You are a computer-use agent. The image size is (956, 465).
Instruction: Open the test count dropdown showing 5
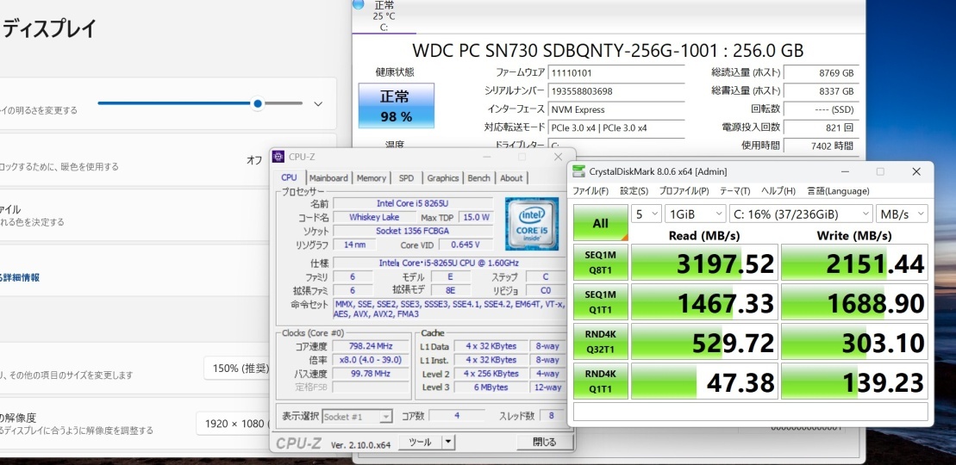tap(647, 214)
